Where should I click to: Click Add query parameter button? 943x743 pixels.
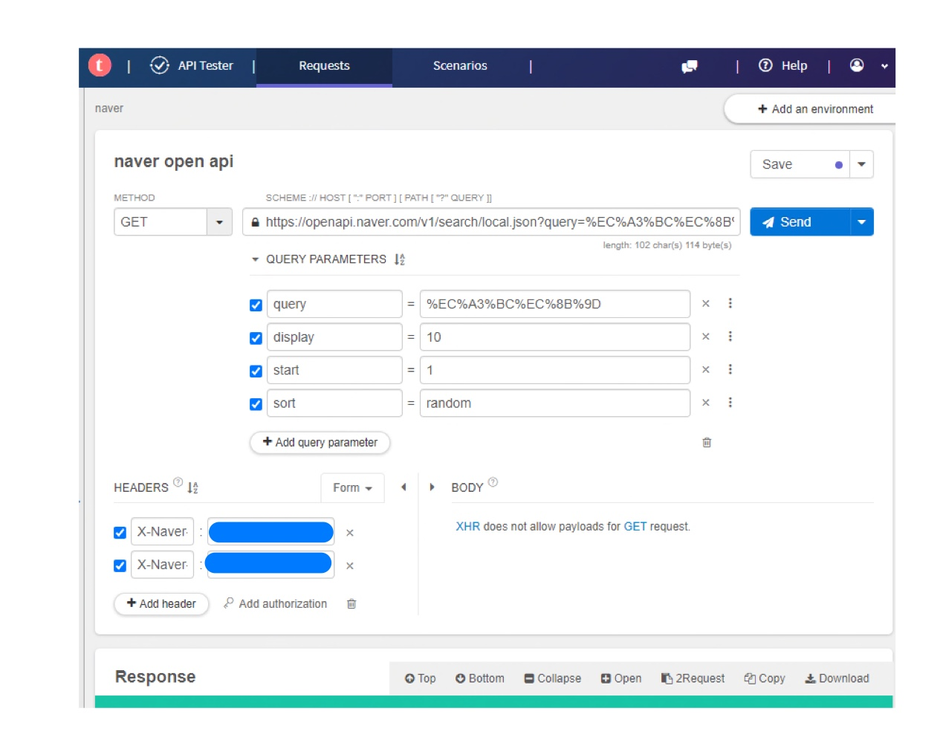click(320, 442)
